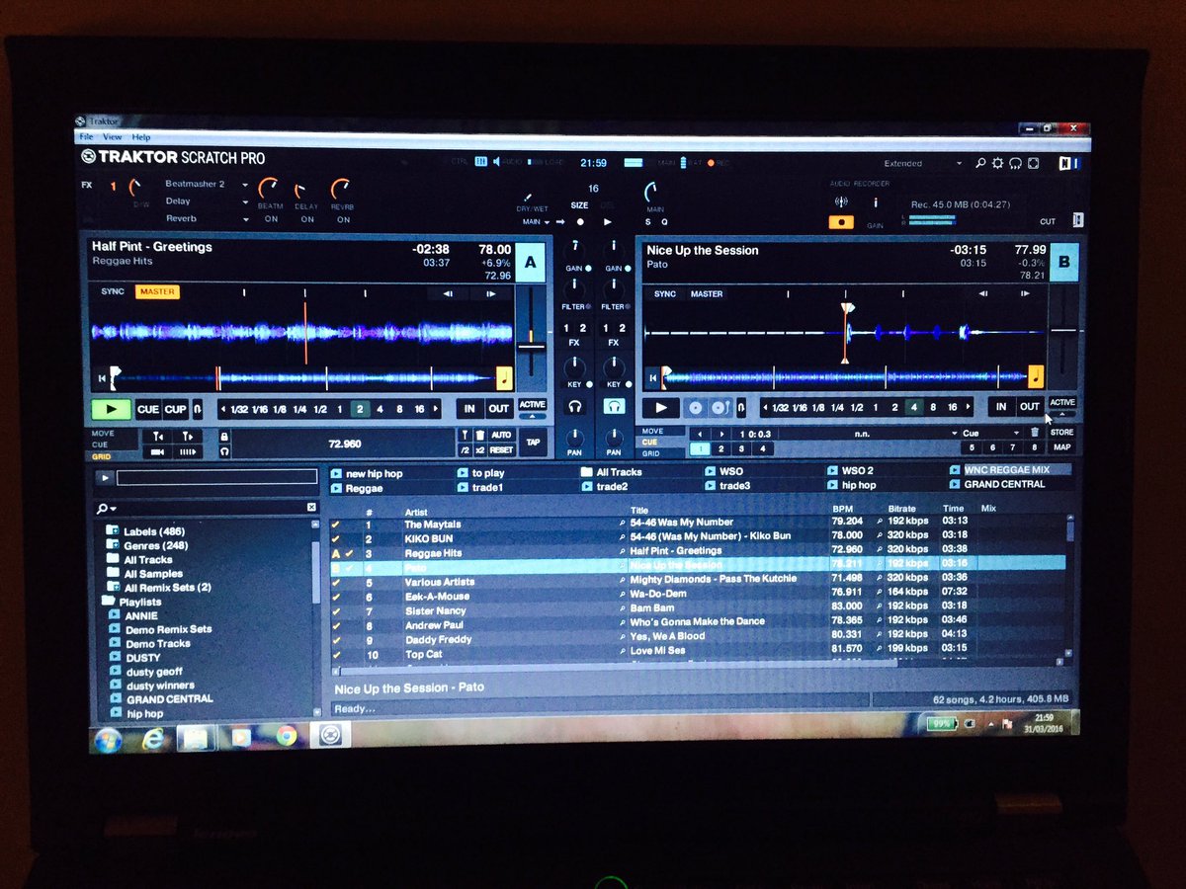The image size is (1186, 889).
Task: Open the Help menu
Action: [141, 136]
